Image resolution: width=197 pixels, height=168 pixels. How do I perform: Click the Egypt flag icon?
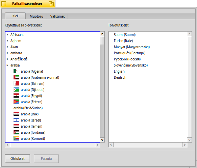click(x=16, y=96)
